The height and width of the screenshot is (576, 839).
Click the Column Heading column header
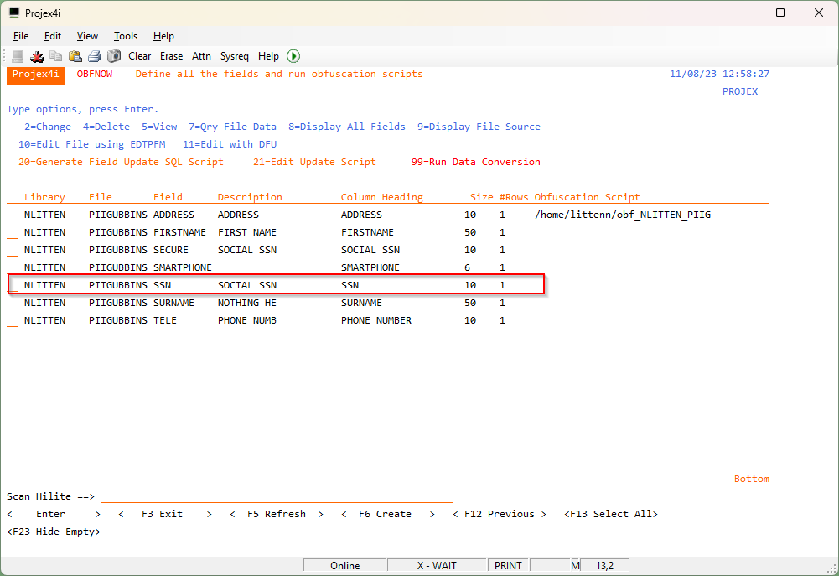click(x=382, y=197)
